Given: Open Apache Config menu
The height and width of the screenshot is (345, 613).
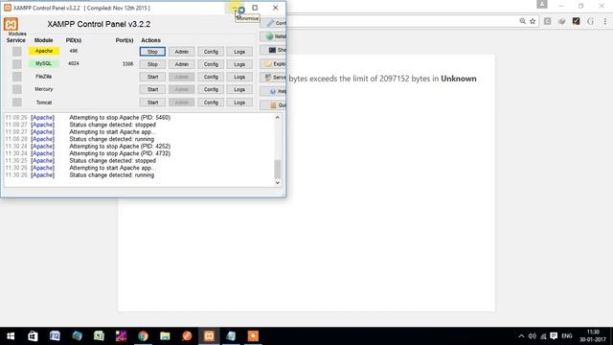Looking at the screenshot, I should [x=211, y=52].
